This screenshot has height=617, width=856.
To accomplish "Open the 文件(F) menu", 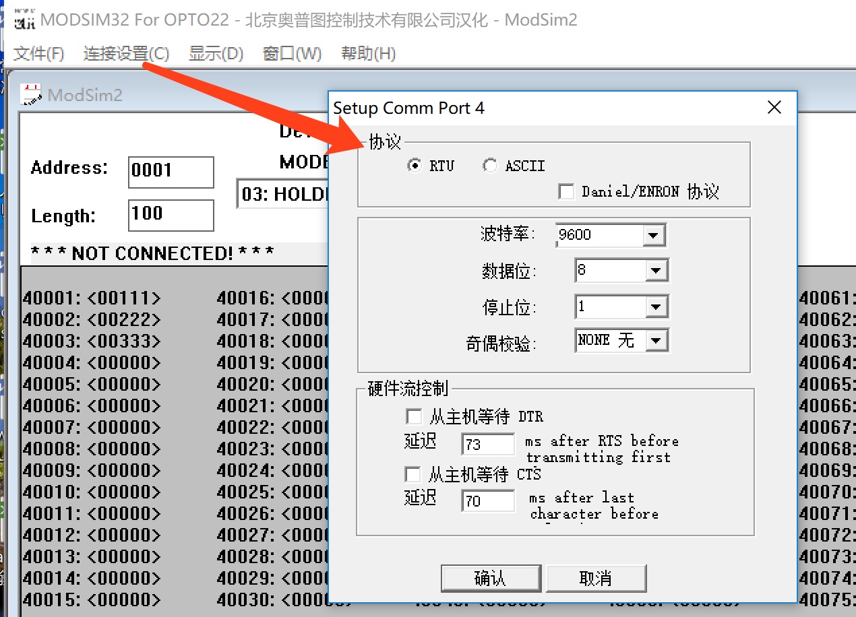I will (39, 54).
